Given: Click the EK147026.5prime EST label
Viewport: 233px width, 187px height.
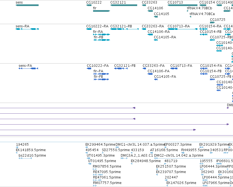Looking at the screenshot, I should coord(181,183).
